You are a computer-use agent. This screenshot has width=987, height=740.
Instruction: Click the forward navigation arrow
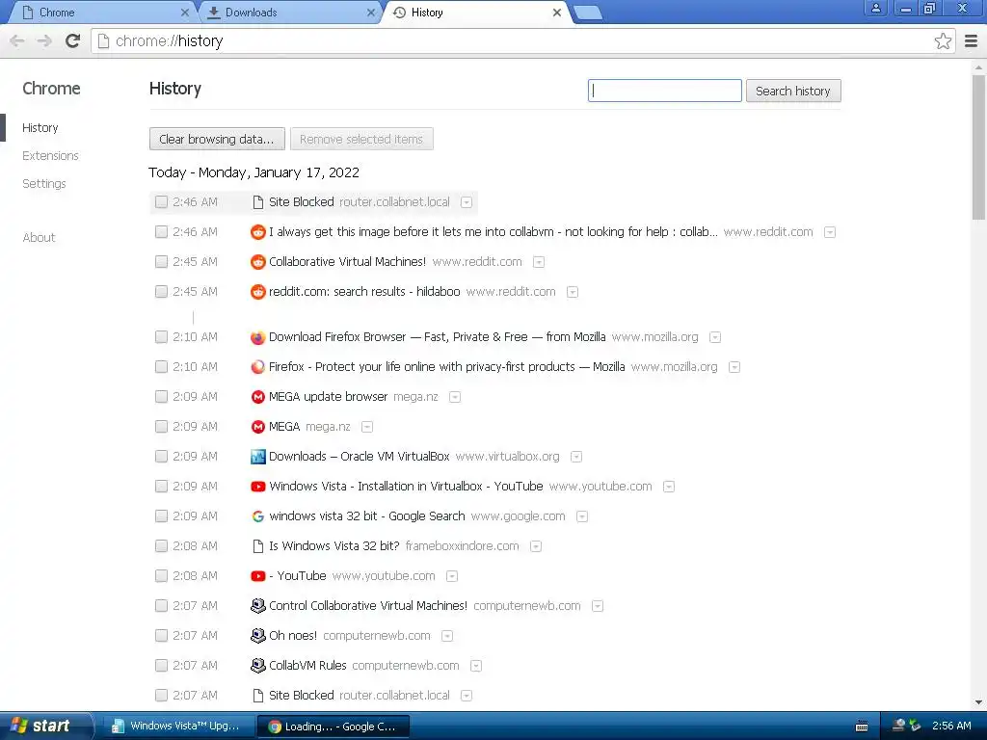(44, 40)
